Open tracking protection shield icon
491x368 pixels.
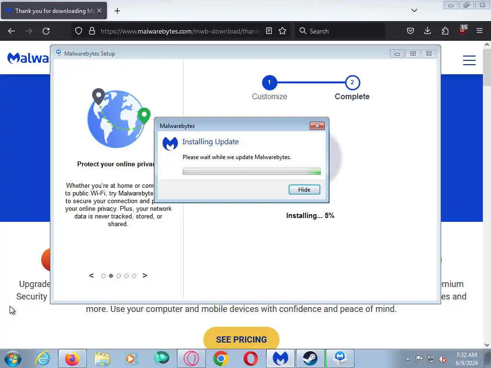[79, 31]
